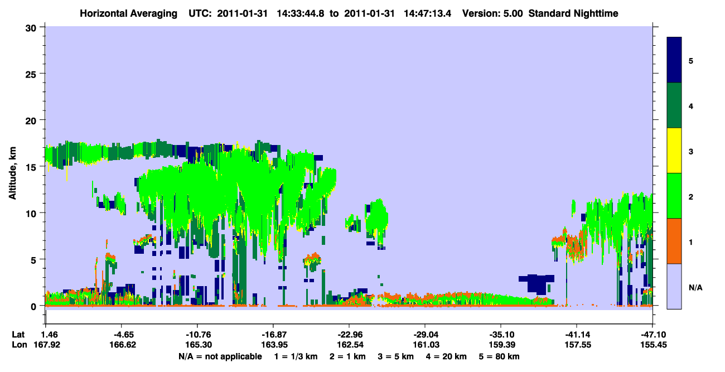This screenshot has width=725, height=372.
Task: Click longitude value 165.30
Action: pyautogui.click(x=197, y=345)
